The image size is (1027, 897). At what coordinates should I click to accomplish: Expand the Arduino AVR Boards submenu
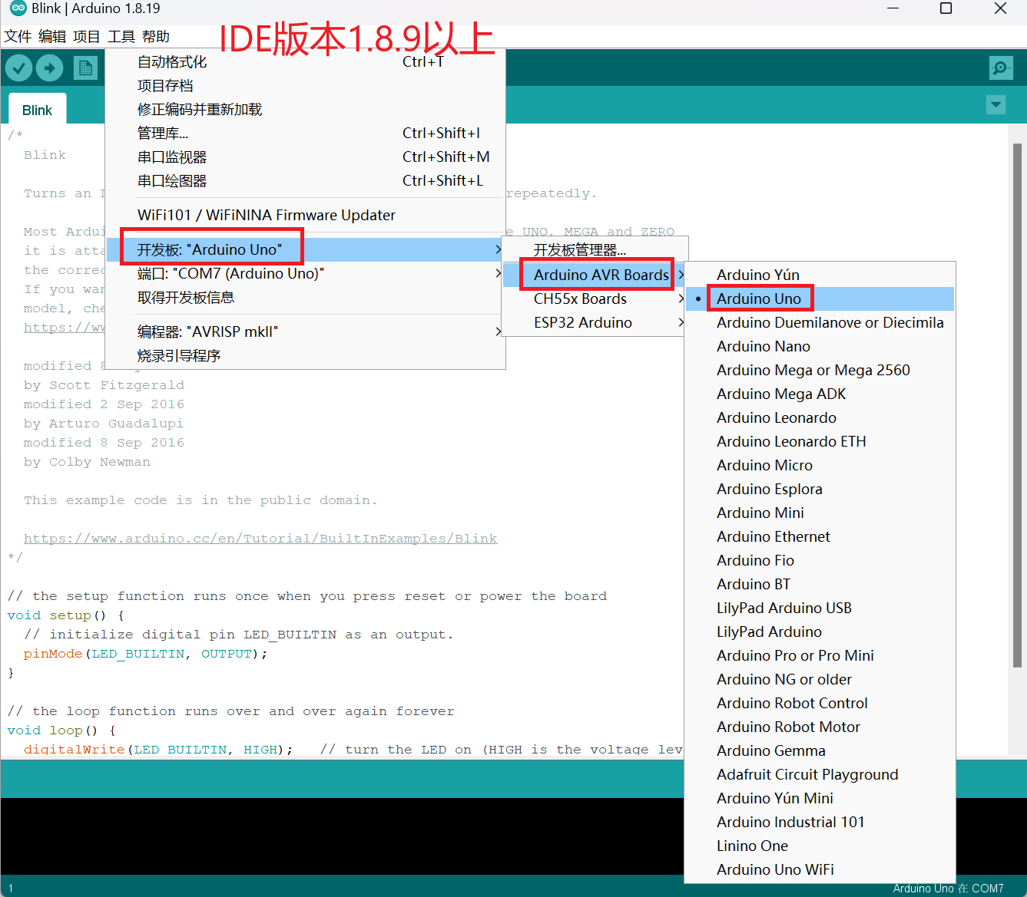(601, 275)
